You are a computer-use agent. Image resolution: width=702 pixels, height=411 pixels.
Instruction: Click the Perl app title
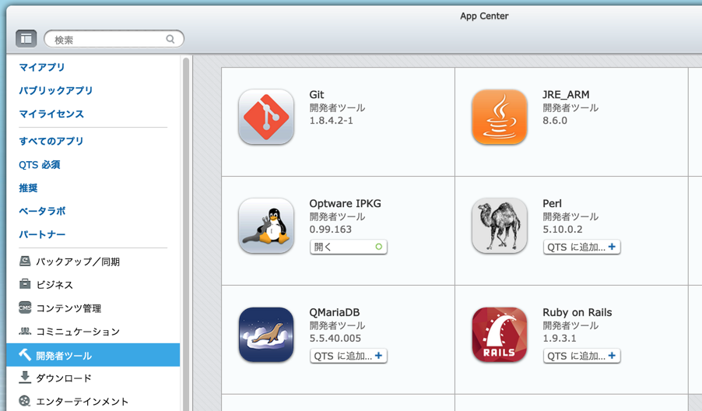coord(552,203)
